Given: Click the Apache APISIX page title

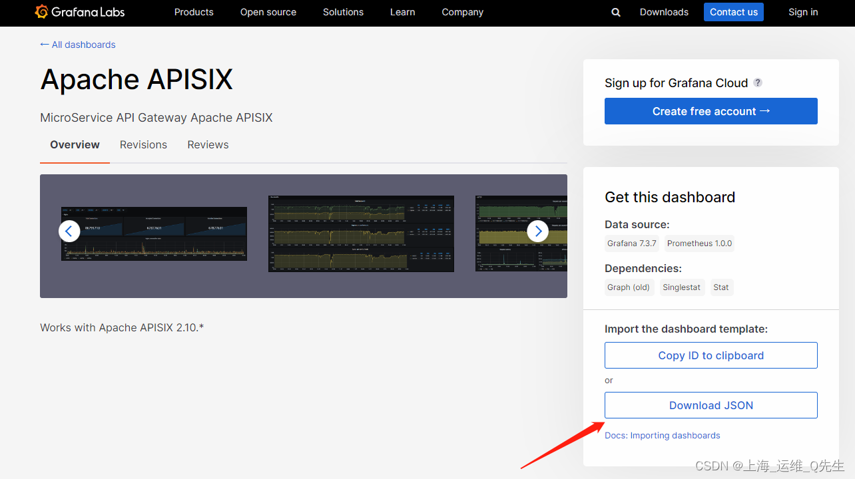Looking at the screenshot, I should 137,79.
